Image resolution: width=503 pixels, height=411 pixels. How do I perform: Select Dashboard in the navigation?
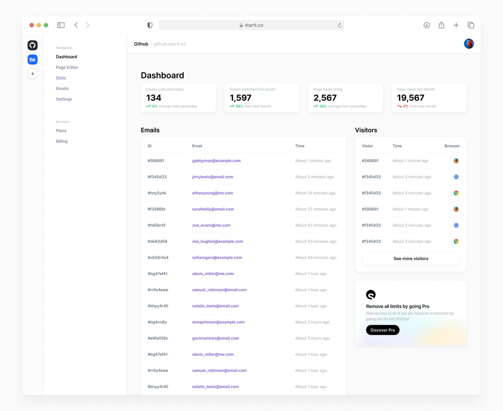tap(67, 57)
